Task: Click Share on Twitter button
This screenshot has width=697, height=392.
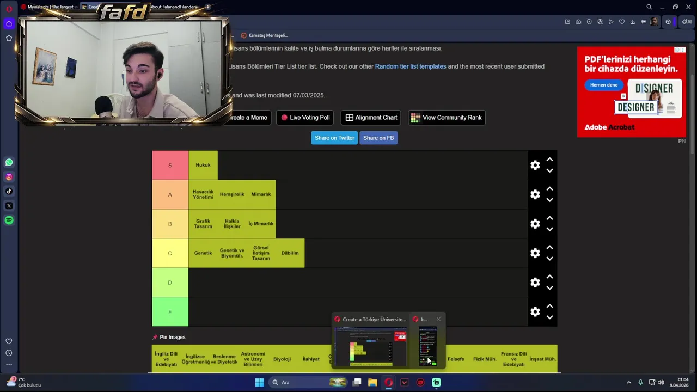Action: click(334, 138)
